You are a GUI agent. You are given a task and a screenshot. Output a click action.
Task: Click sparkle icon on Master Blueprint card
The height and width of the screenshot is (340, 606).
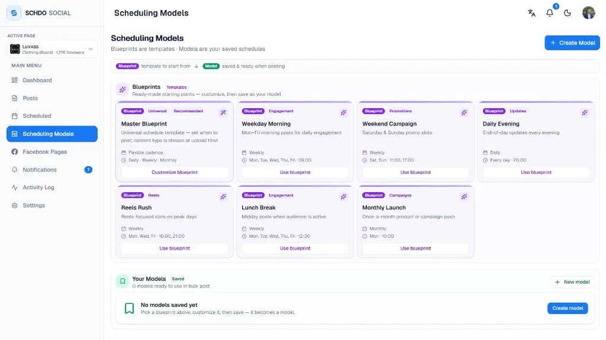tap(223, 113)
